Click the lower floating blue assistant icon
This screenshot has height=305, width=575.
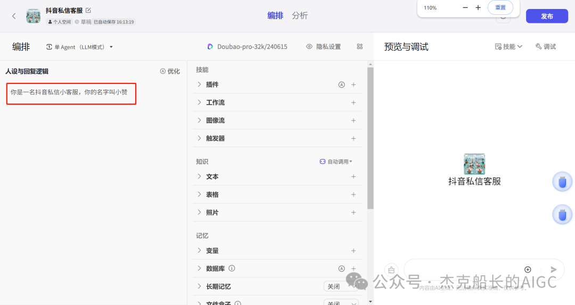(562, 215)
